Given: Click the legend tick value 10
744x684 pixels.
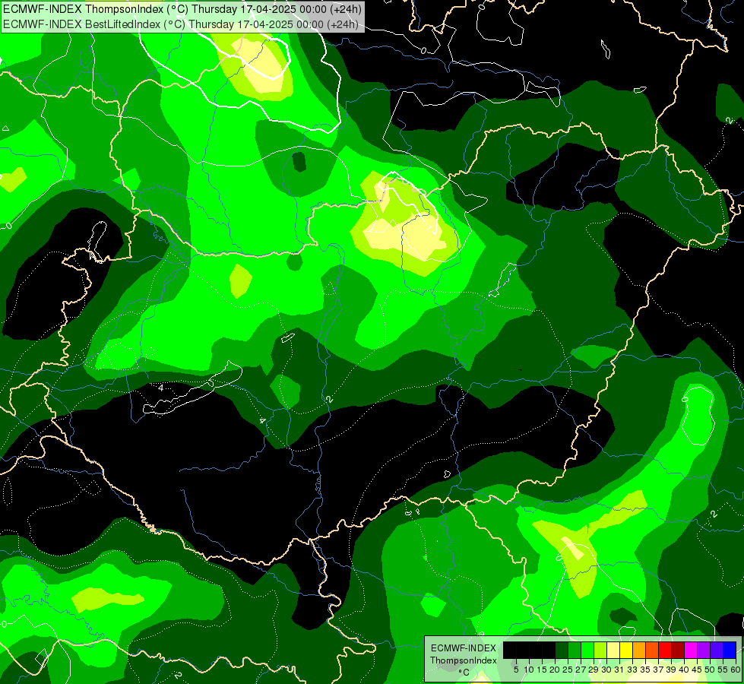Looking at the screenshot, I should [529, 670].
